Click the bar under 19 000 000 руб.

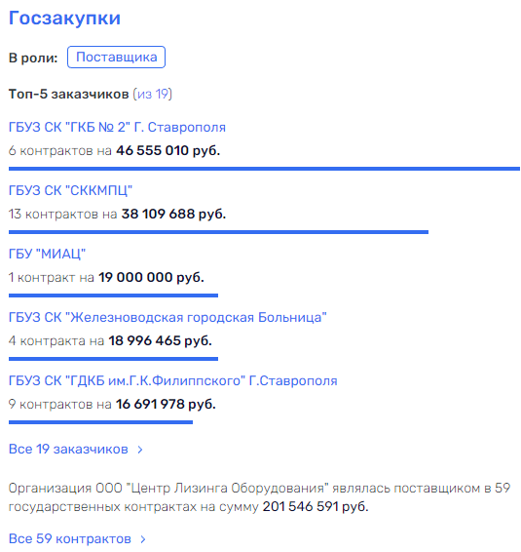[113, 296]
